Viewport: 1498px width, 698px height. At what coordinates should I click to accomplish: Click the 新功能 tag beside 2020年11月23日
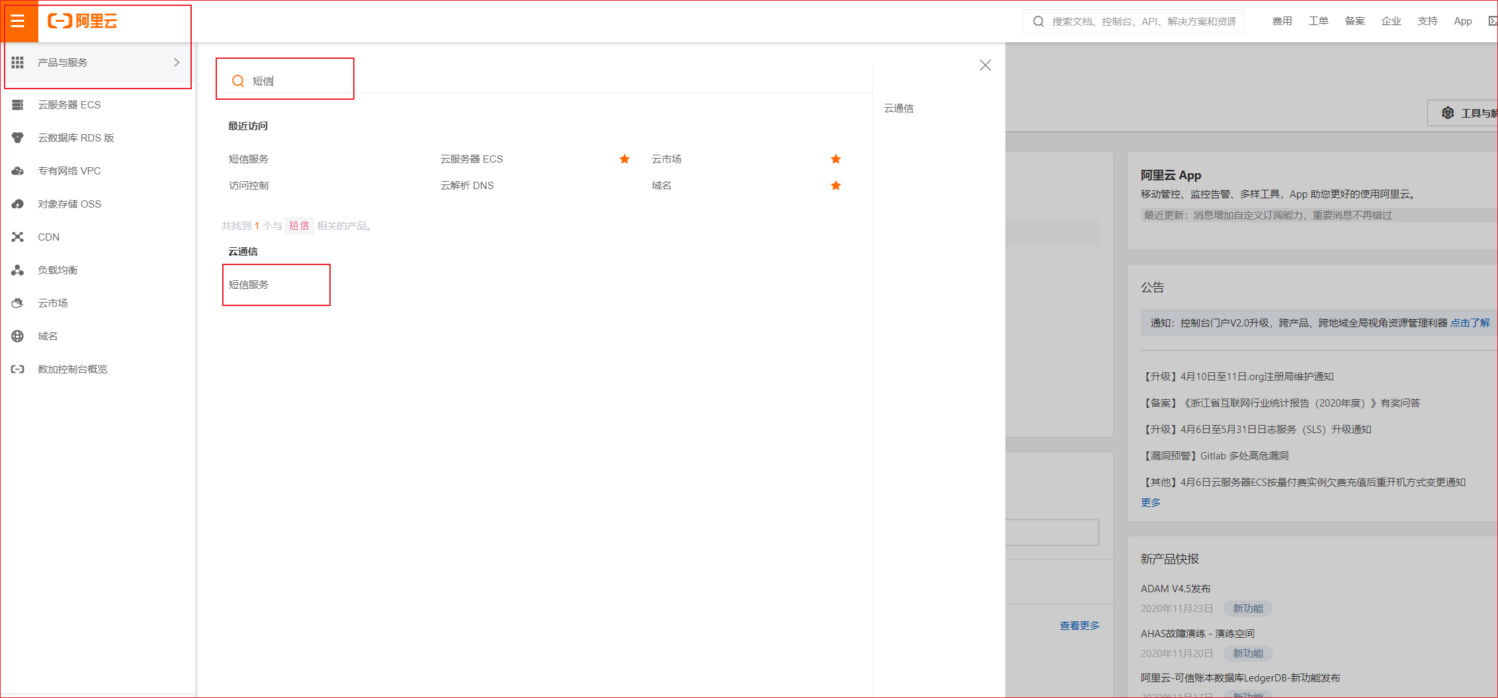coord(1248,609)
